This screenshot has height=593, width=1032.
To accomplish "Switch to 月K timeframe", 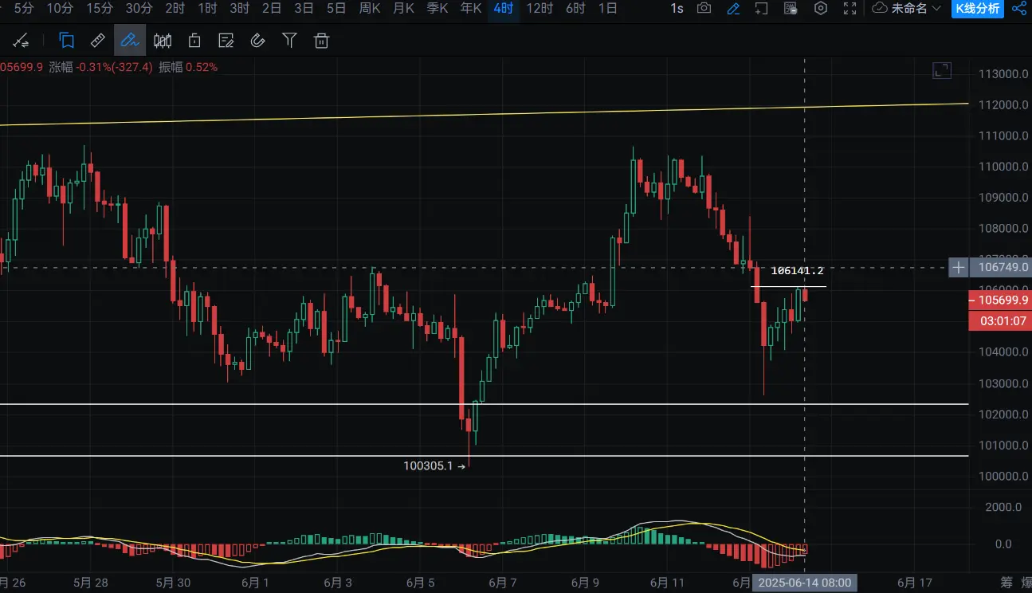I will [x=403, y=9].
